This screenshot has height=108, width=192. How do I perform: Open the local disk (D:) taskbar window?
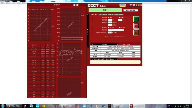[x=121, y=106]
